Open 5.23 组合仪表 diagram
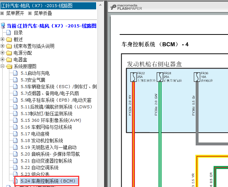Image resolution: width=228 pixels, height=187 pixels. [35, 174]
